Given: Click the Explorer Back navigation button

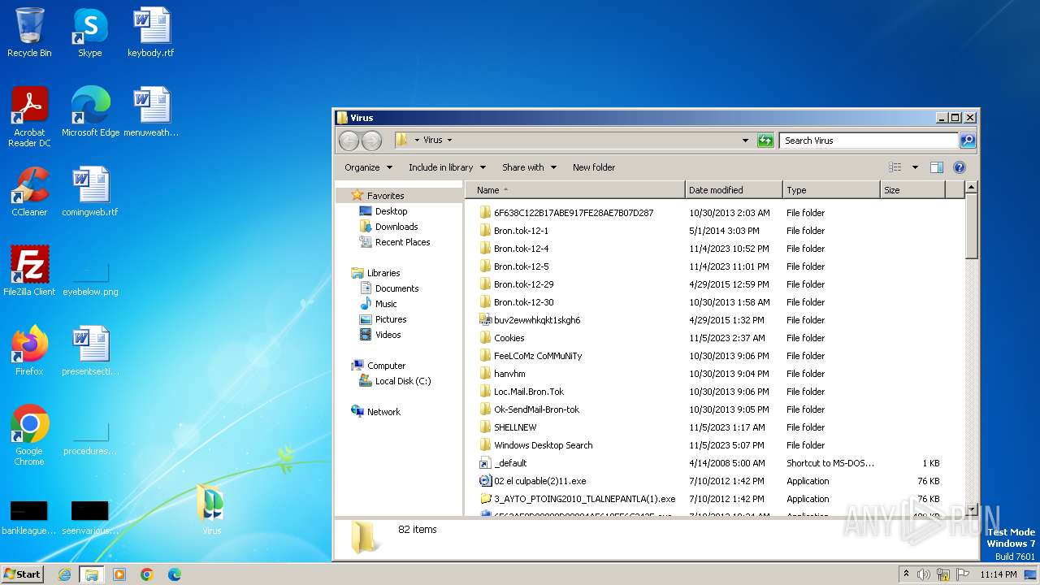Looking at the screenshot, I should pyautogui.click(x=349, y=141).
